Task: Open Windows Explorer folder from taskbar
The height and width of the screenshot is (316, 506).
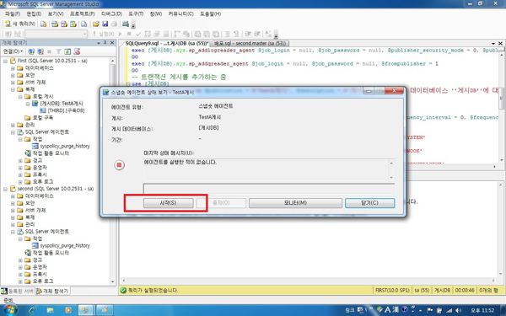Action: pos(50,310)
